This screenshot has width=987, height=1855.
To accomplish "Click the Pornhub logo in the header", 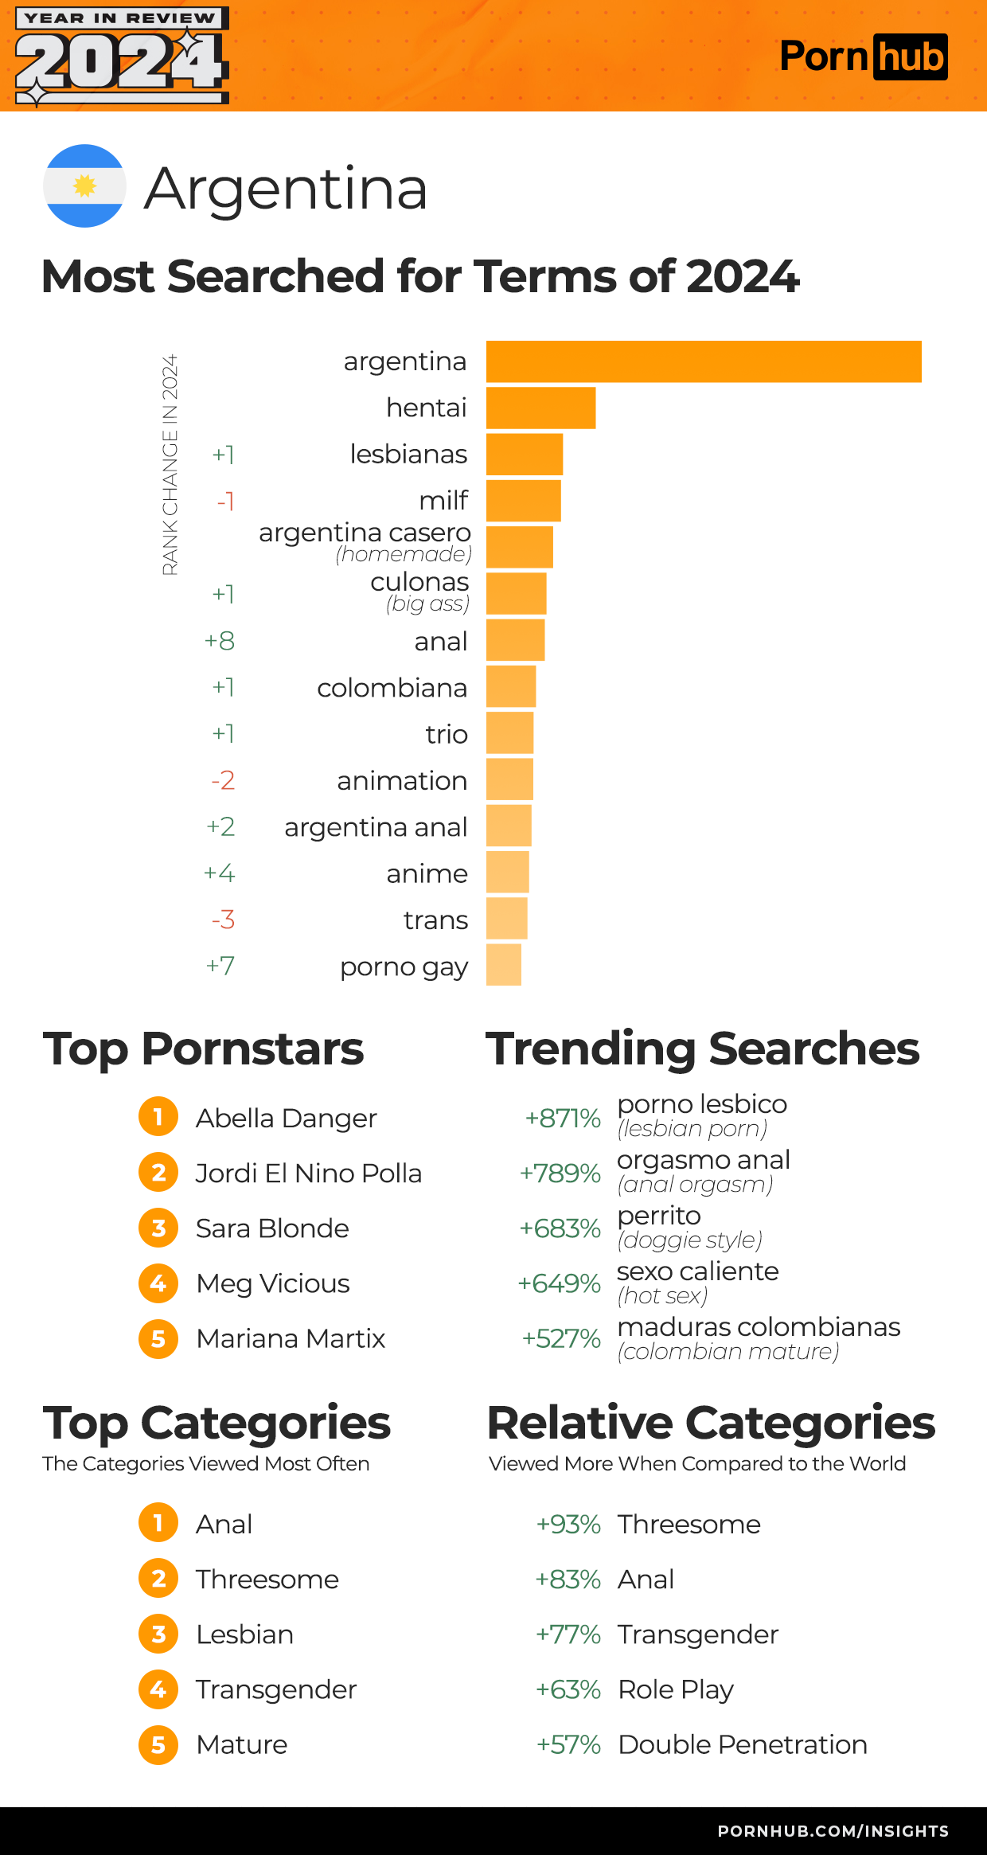I will point(863,57).
